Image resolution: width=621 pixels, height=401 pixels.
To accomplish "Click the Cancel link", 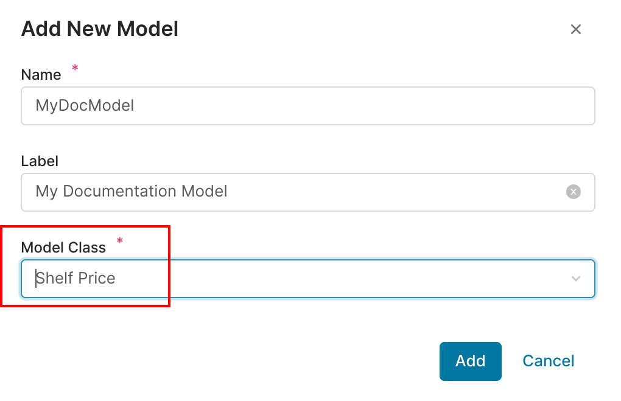I will tap(548, 361).
